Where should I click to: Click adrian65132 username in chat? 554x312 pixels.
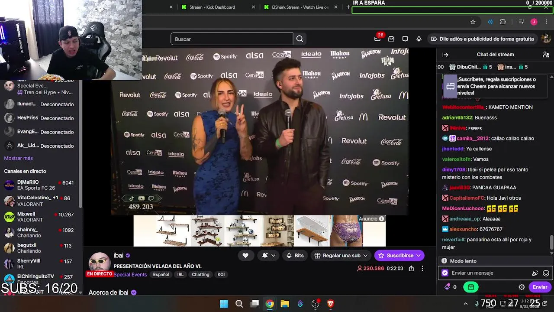457,118
